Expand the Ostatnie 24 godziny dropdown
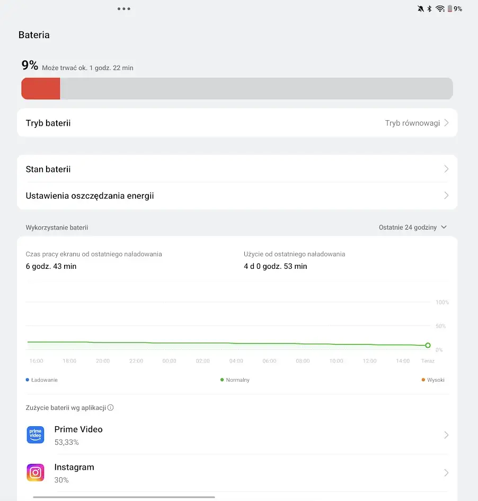Viewport: 478px width, 501px height. (x=412, y=227)
